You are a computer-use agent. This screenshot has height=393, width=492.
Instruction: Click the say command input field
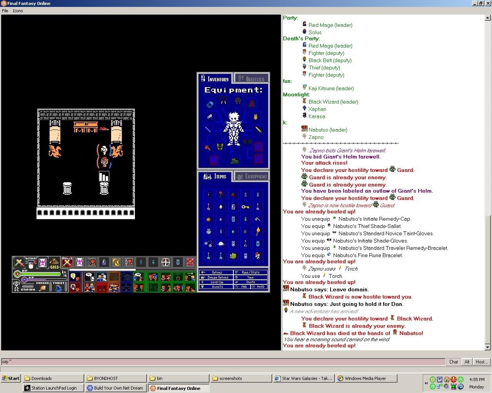[x=223, y=362]
